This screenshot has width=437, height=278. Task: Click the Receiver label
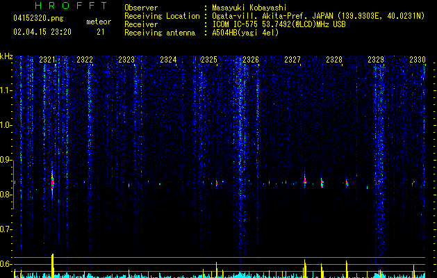pyautogui.click(x=141, y=24)
